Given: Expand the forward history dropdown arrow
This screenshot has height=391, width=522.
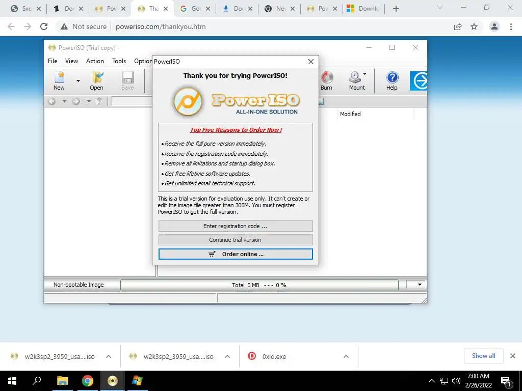Looking at the screenshot, I should (89, 101).
